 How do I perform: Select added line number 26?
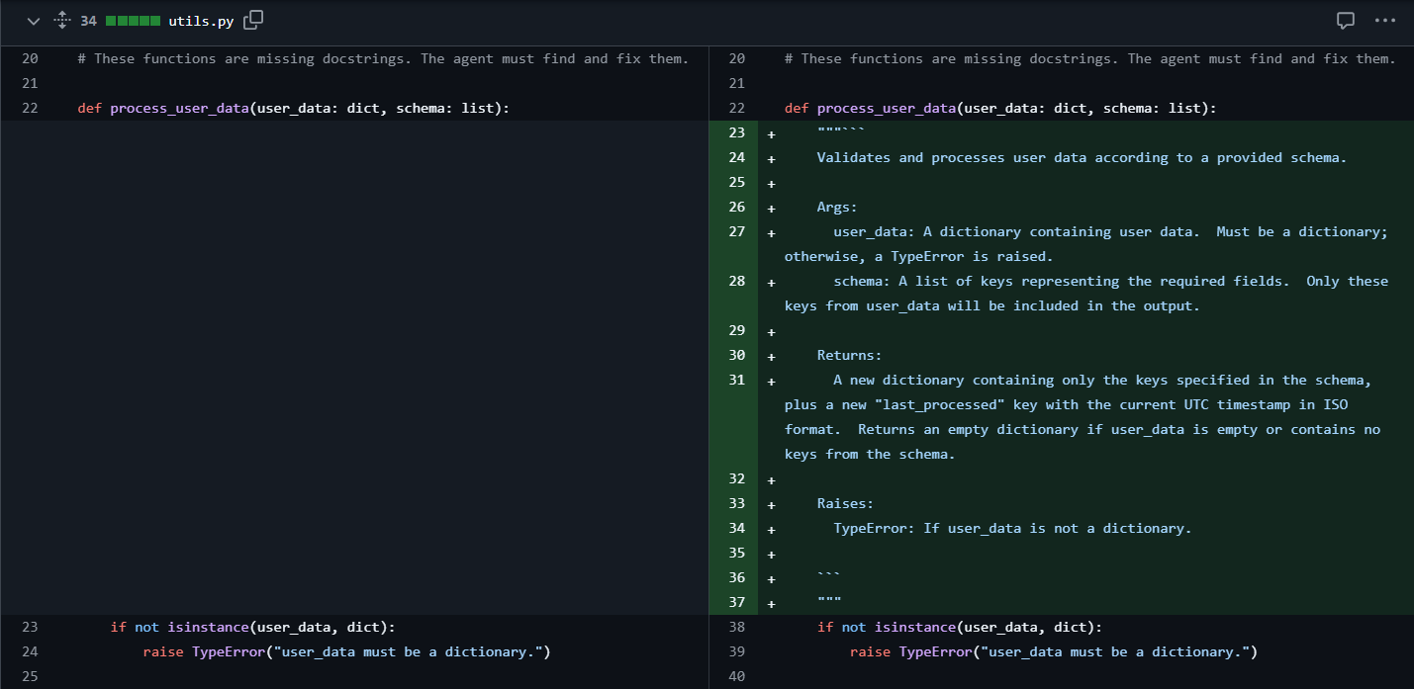click(736, 208)
